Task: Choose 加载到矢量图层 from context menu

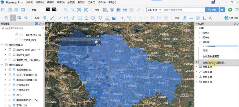Action: (x=211, y=56)
